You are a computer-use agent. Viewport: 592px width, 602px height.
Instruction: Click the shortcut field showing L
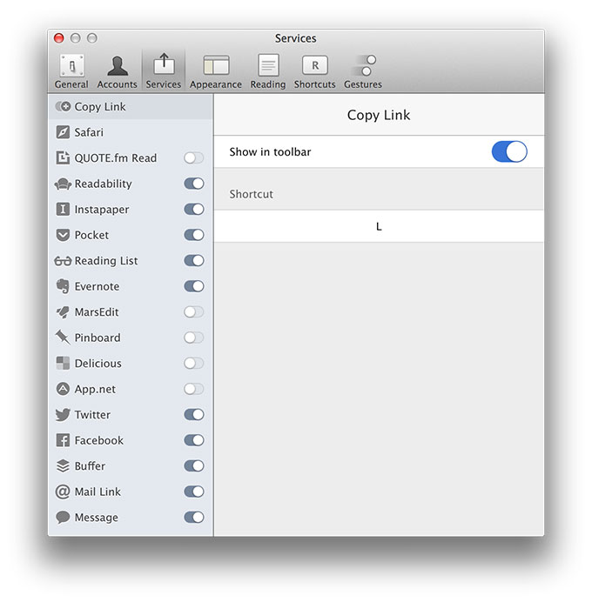[379, 226]
